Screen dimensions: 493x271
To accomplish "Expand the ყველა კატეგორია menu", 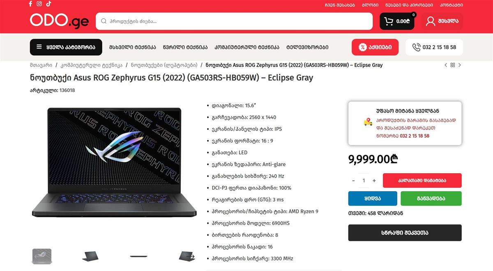I will pos(66,47).
